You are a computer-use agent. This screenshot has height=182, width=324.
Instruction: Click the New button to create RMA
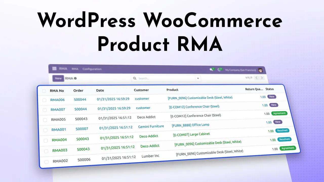[x=58, y=78]
